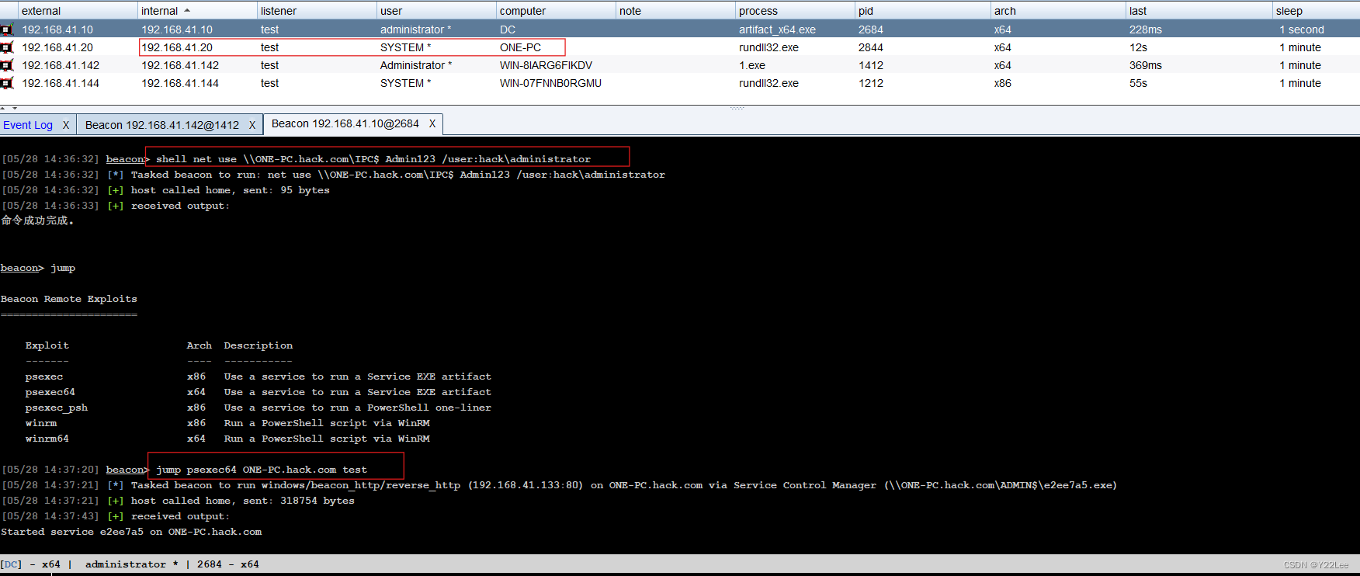Sort sessions by computer column
This screenshot has height=576, width=1360.
tap(556, 11)
